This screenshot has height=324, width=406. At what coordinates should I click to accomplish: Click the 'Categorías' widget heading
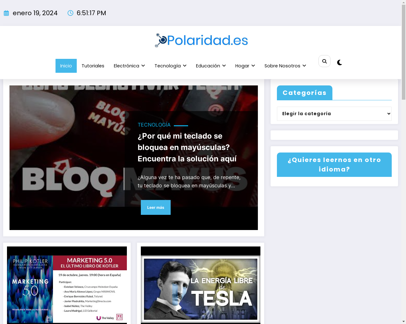[x=304, y=93]
